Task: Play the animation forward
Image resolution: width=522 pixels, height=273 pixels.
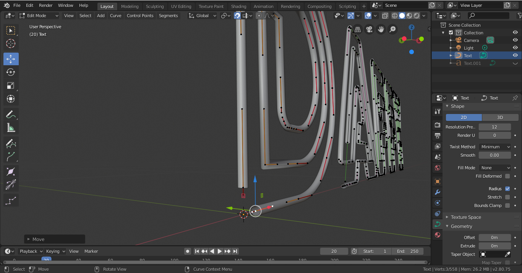Action: 220,251
